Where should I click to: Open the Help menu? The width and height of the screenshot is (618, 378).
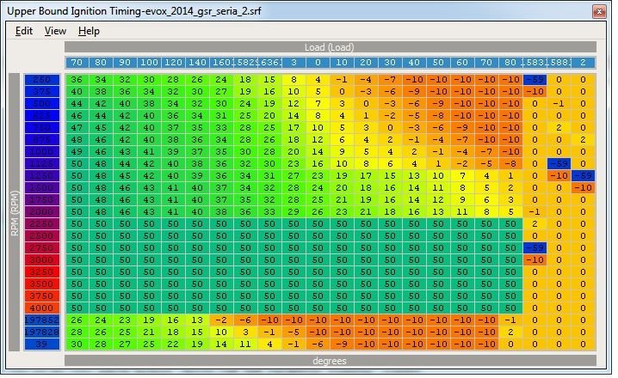coord(89,31)
